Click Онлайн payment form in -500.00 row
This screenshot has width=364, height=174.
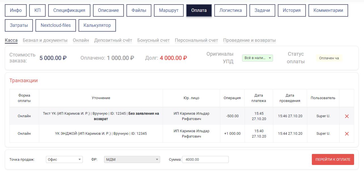click(x=24, y=116)
